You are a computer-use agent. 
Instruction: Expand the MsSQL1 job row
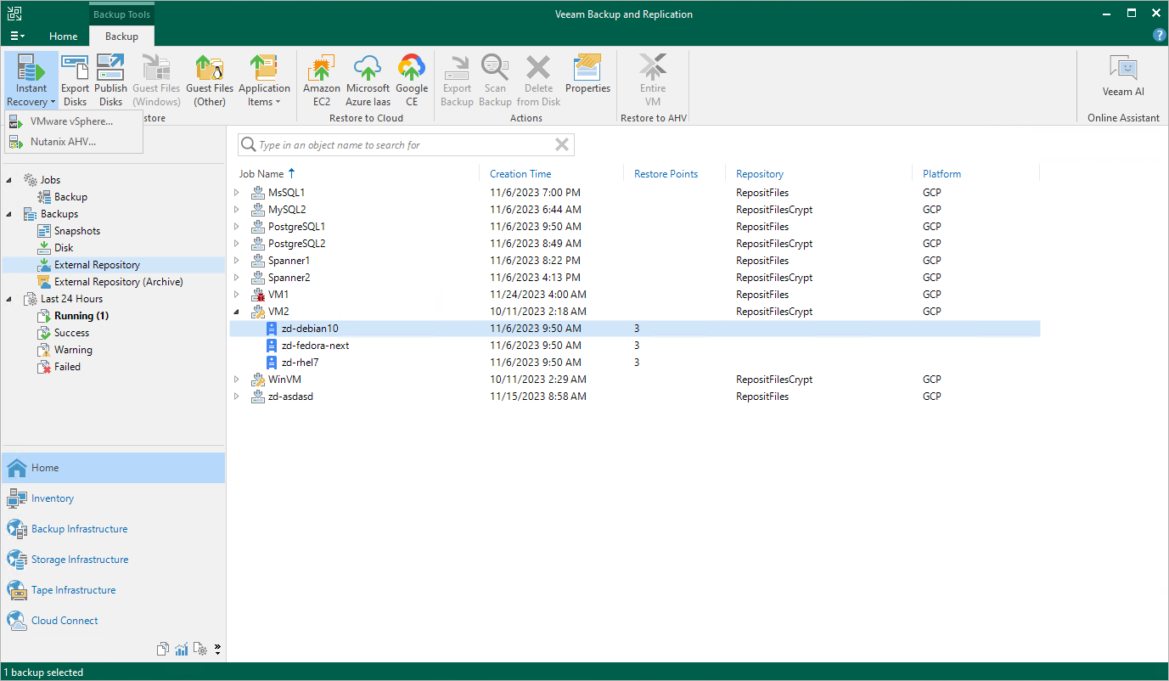click(237, 193)
